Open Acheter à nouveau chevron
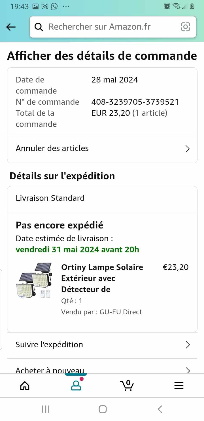The height and width of the screenshot is (421, 204). (187, 370)
